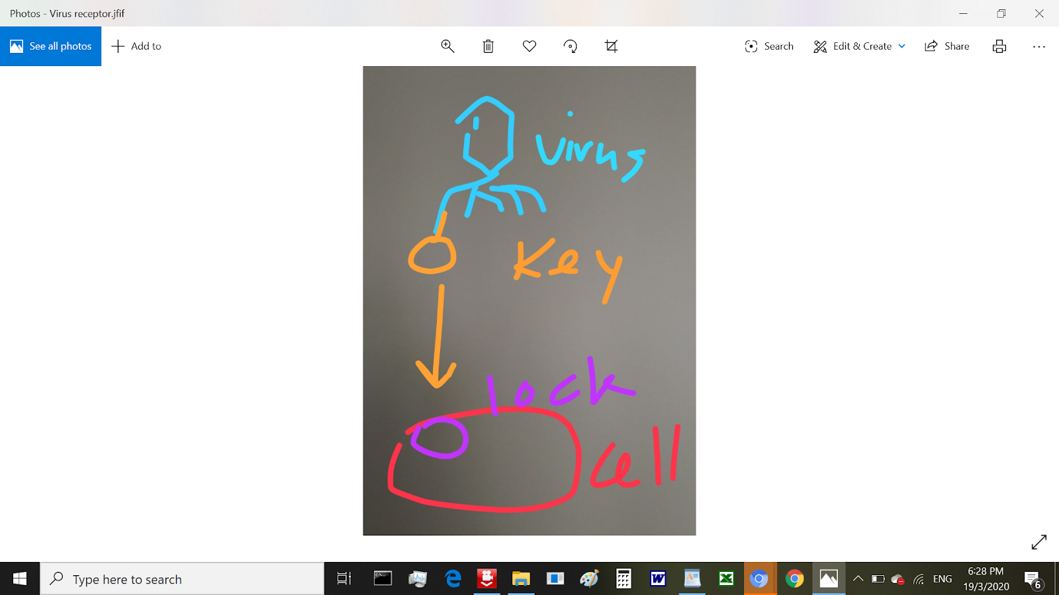1059x595 pixels.
Task: Launch Microsoft Edge from taskbar
Action: pos(453,579)
